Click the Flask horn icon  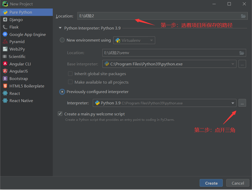[5, 27]
